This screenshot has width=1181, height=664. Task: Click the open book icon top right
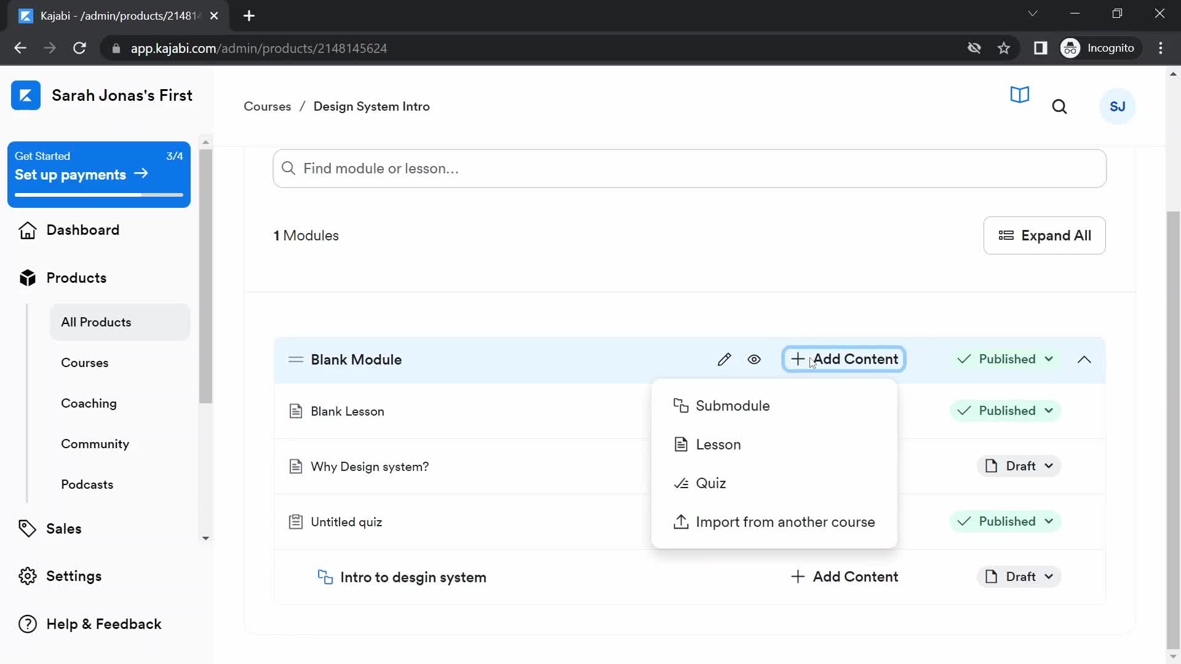pyautogui.click(x=1020, y=96)
